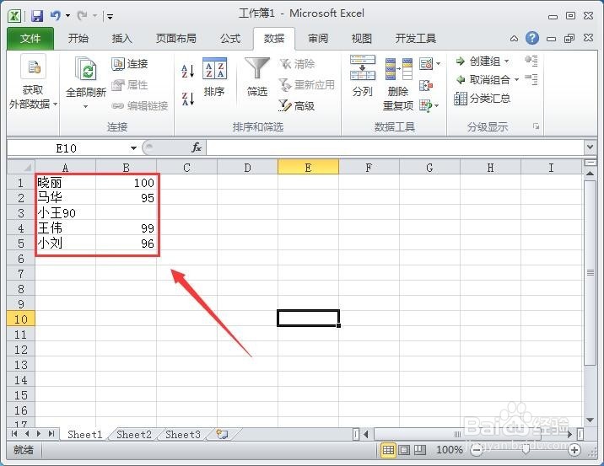Expand the 创建组 dropdown arrow
The width and height of the screenshot is (604, 466).
pyautogui.click(x=506, y=62)
